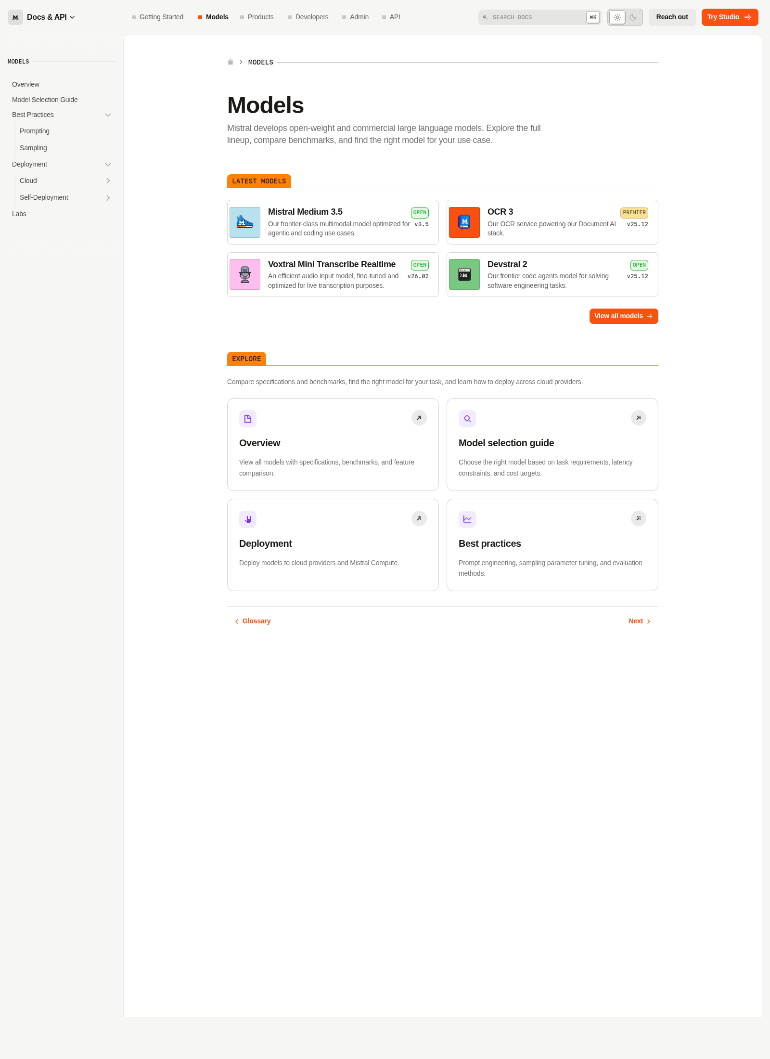
Task: Switch to dark mode moon icon
Action: (x=633, y=17)
